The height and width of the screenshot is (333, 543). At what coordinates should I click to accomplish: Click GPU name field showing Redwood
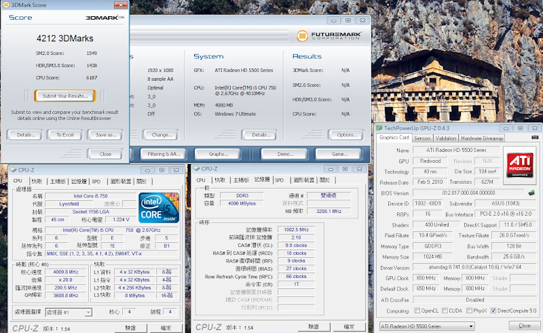[x=430, y=161]
